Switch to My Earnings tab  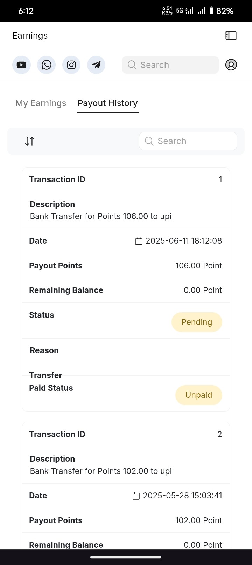pyautogui.click(x=41, y=103)
